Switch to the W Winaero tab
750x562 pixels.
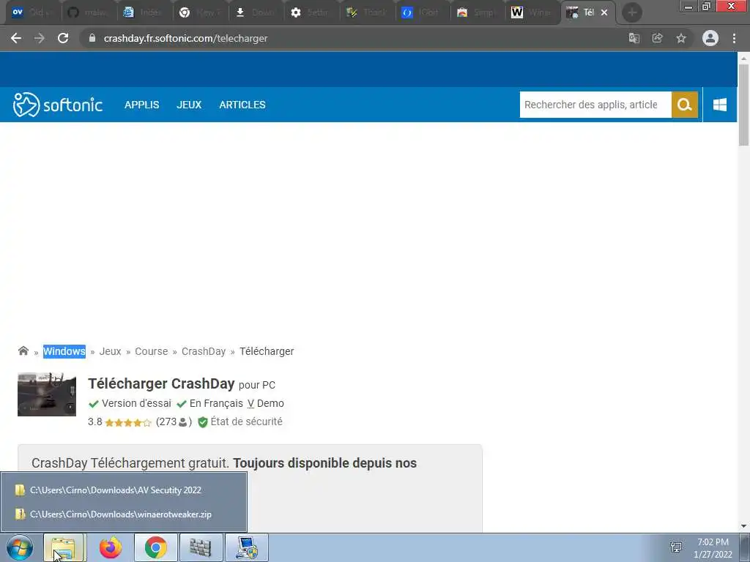click(x=534, y=12)
